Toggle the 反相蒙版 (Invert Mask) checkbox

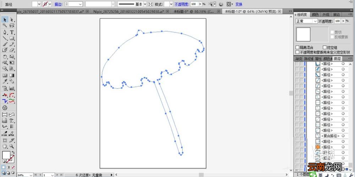coord(332,37)
